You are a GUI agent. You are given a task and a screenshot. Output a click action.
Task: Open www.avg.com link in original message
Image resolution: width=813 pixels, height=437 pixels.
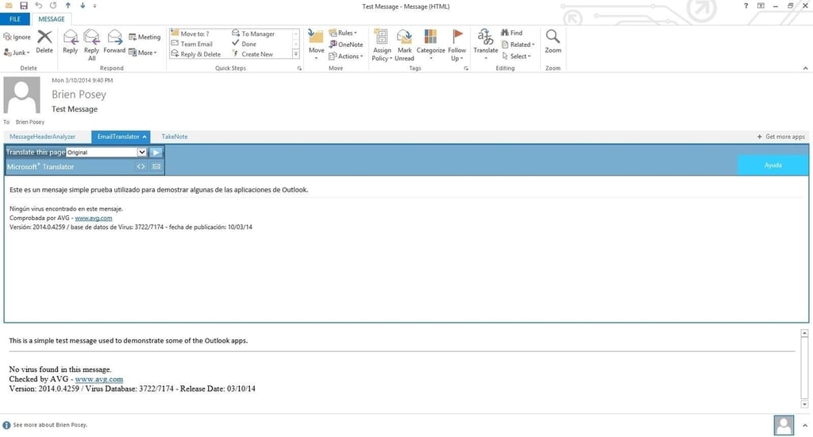[x=99, y=379]
